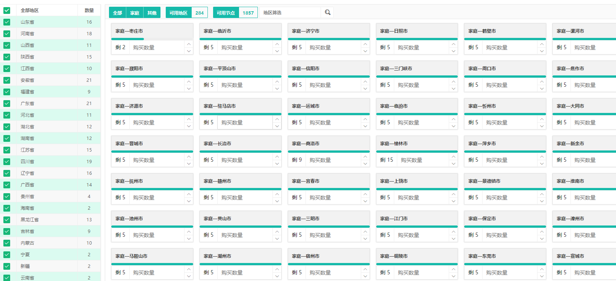Image resolution: width=616 pixels, height=281 pixels.
Task: Click purchase quantity field for 家庭—济源市
Action: click(x=157, y=123)
